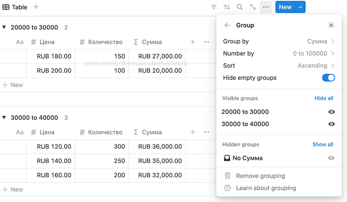Image resolution: width=347 pixels, height=202 pixels.
Task: Open the column options dots in the 20000 to 30000 group
Action: [x=207, y=42]
